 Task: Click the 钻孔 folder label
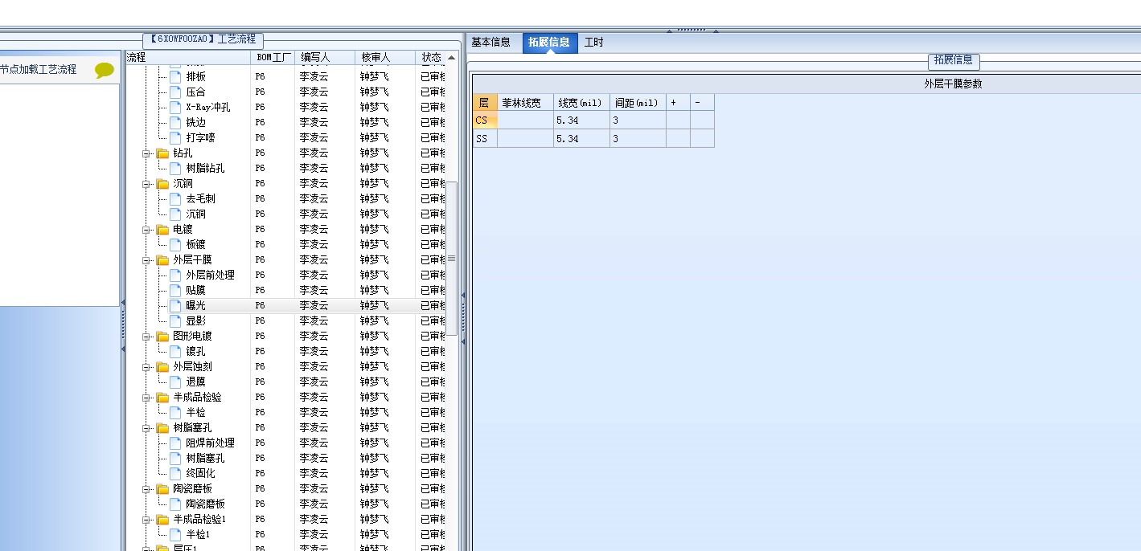(183, 153)
